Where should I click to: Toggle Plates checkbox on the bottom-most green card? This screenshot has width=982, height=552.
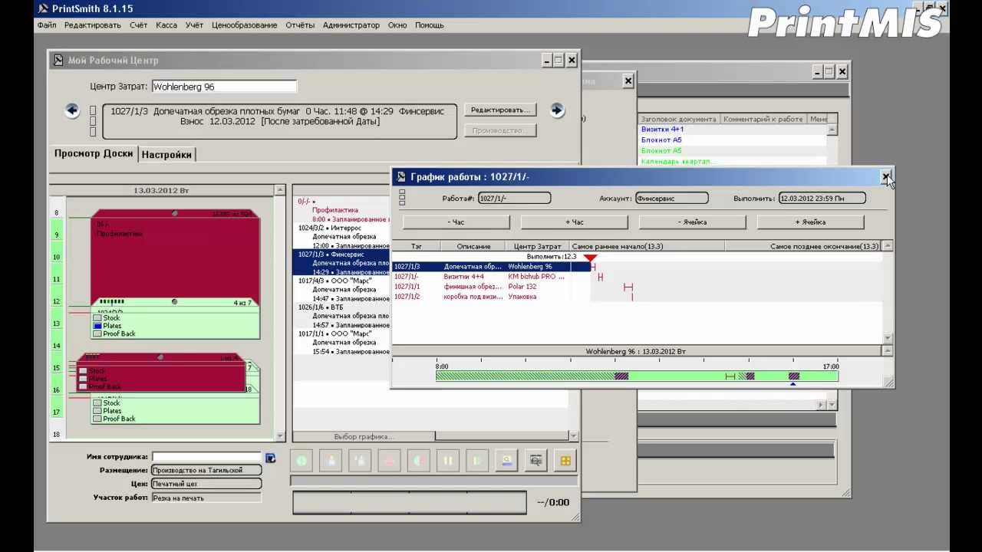97,411
